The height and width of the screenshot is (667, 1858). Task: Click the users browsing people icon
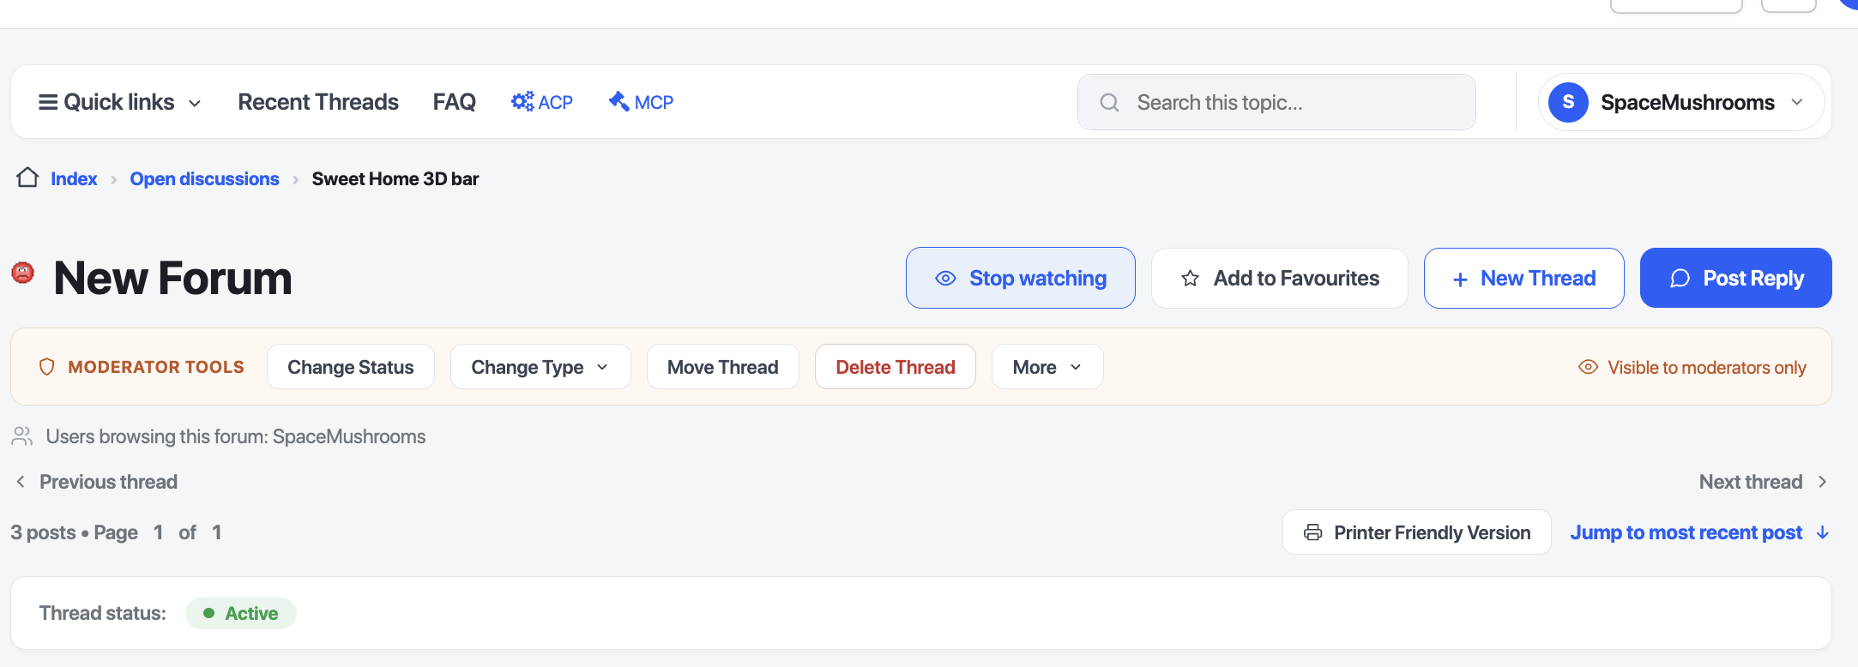22,436
